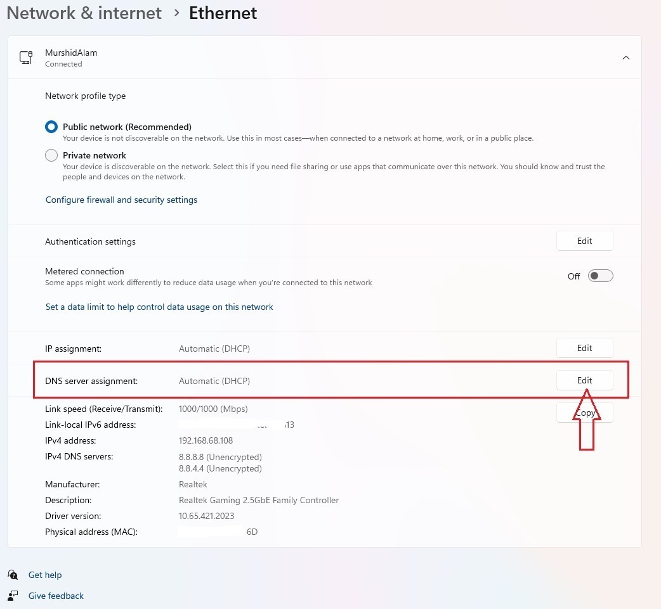661x609 pixels.
Task: Click the Ethernet page title
Action: coord(223,13)
